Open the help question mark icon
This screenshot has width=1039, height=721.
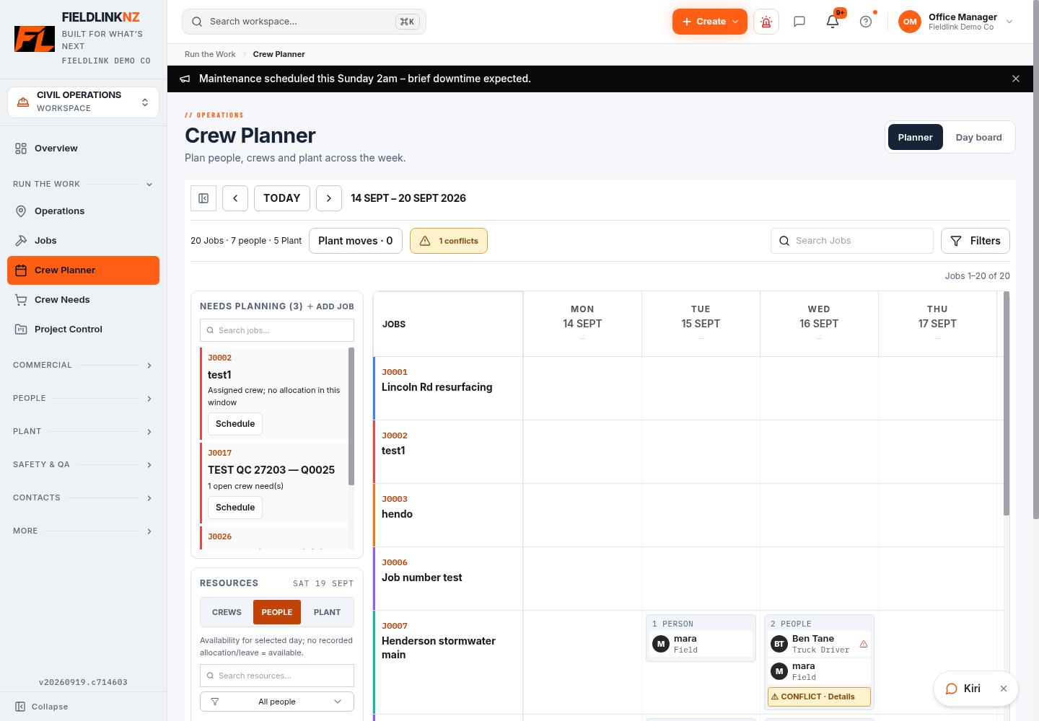click(866, 22)
